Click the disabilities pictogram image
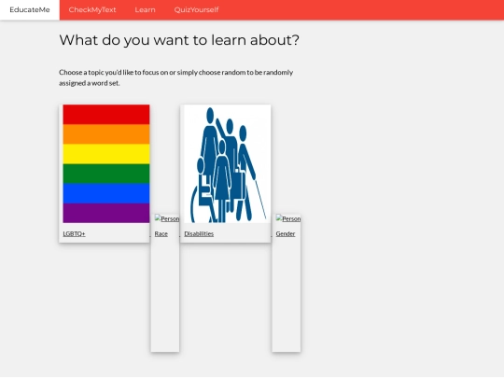Viewport: 504px width, 378px height. [227, 163]
